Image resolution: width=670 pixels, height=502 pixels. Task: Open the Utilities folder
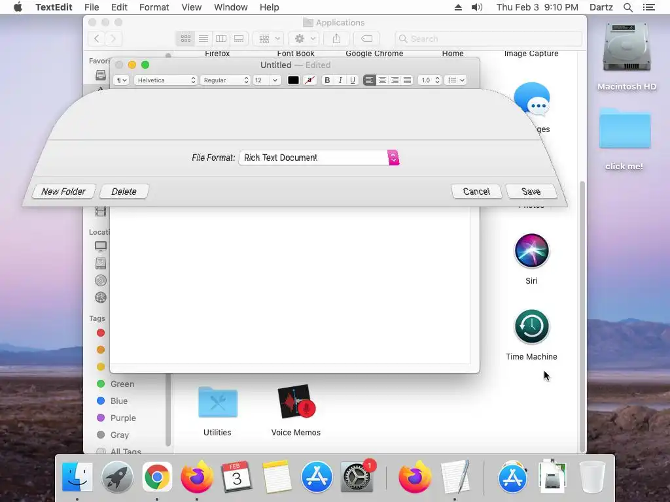point(217,402)
